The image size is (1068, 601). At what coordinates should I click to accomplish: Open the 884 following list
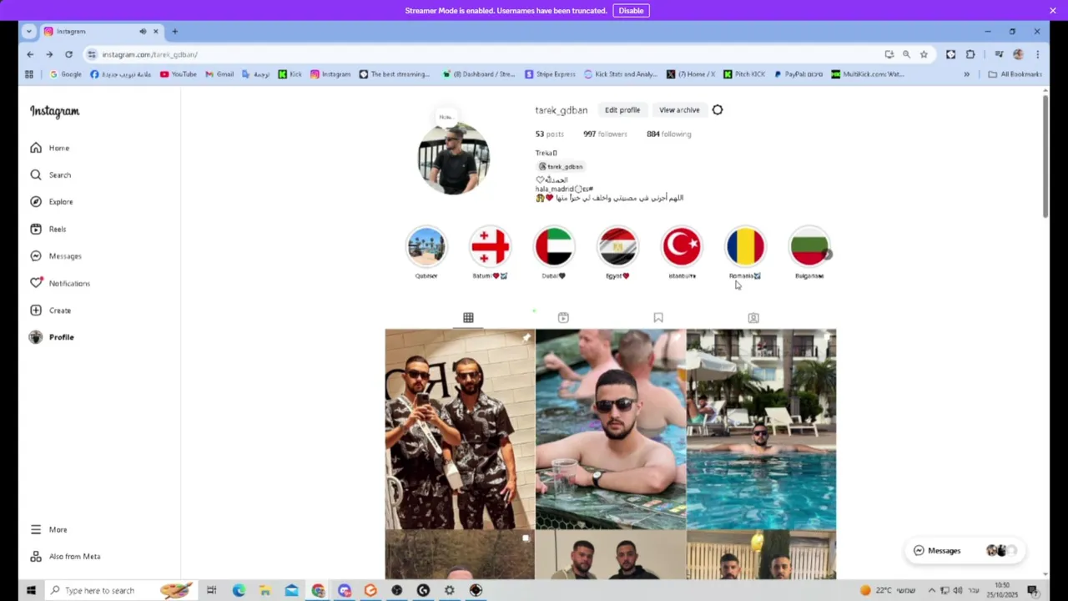click(668, 134)
